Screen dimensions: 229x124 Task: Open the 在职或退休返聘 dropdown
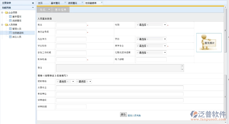point(151,52)
